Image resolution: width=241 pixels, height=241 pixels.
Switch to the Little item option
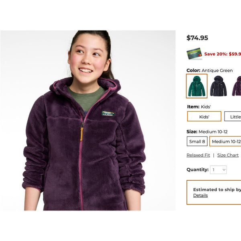click(233, 116)
